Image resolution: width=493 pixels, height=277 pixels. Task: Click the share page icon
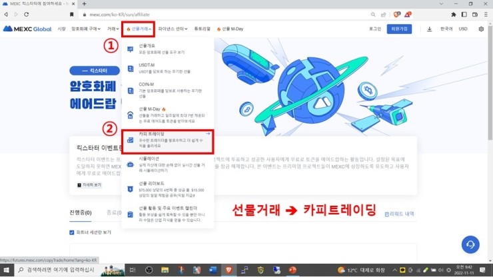point(383,15)
